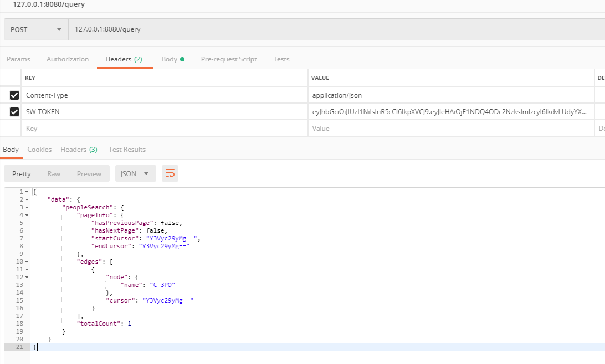605x364 pixels.
Task: Select the request Headers (2) tab
Action: point(124,59)
